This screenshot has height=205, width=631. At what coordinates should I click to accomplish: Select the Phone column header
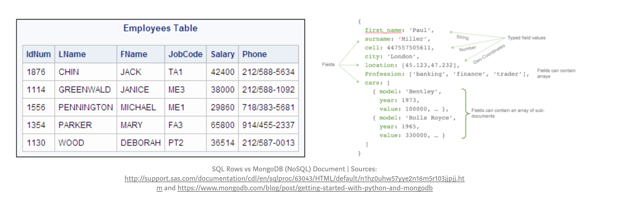click(254, 54)
